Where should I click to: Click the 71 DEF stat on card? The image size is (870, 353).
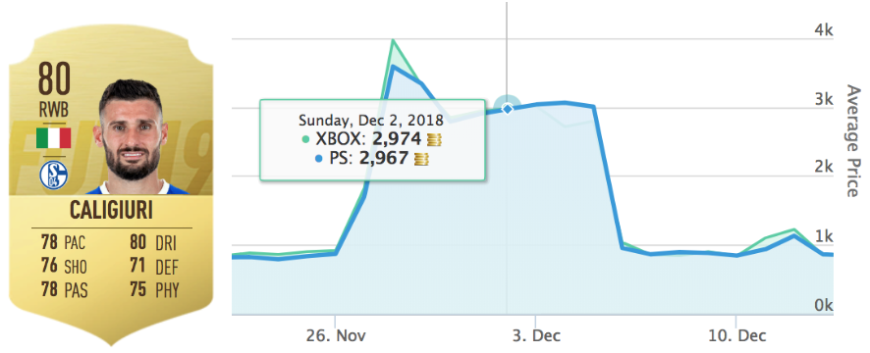(154, 267)
